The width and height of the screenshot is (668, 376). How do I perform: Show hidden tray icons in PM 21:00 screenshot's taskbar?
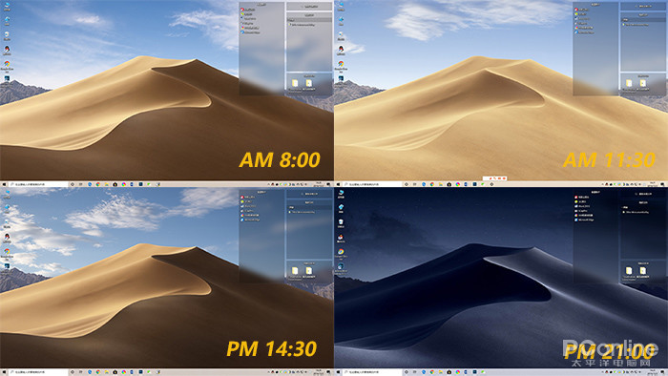602,372
